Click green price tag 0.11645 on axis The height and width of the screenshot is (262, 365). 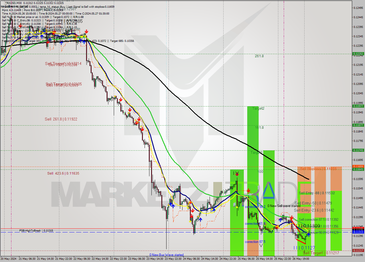358,169
